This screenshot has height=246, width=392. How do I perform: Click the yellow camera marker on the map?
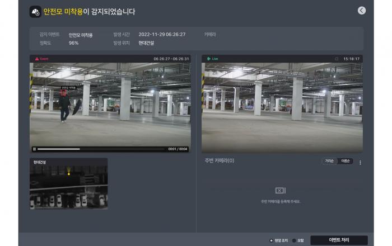[x=69, y=174]
